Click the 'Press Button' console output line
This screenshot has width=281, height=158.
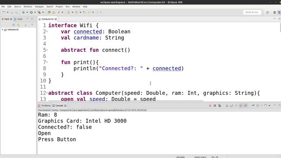point(57,140)
